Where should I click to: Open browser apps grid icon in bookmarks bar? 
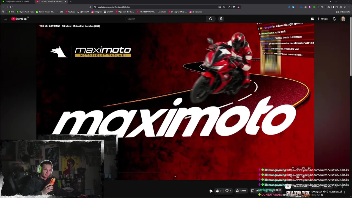[x=3, y=12]
